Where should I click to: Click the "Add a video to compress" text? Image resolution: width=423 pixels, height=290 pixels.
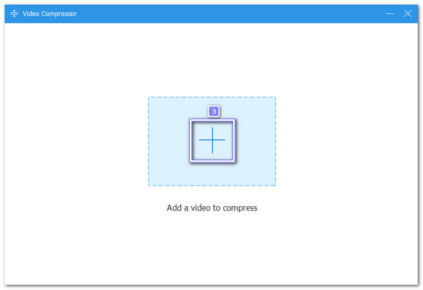pyautogui.click(x=212, y=208)
